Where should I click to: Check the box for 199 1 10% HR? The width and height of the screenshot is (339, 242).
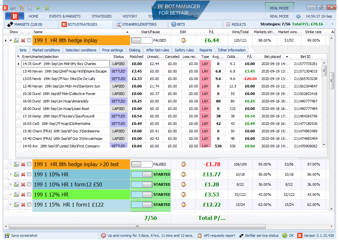(29, 174)
